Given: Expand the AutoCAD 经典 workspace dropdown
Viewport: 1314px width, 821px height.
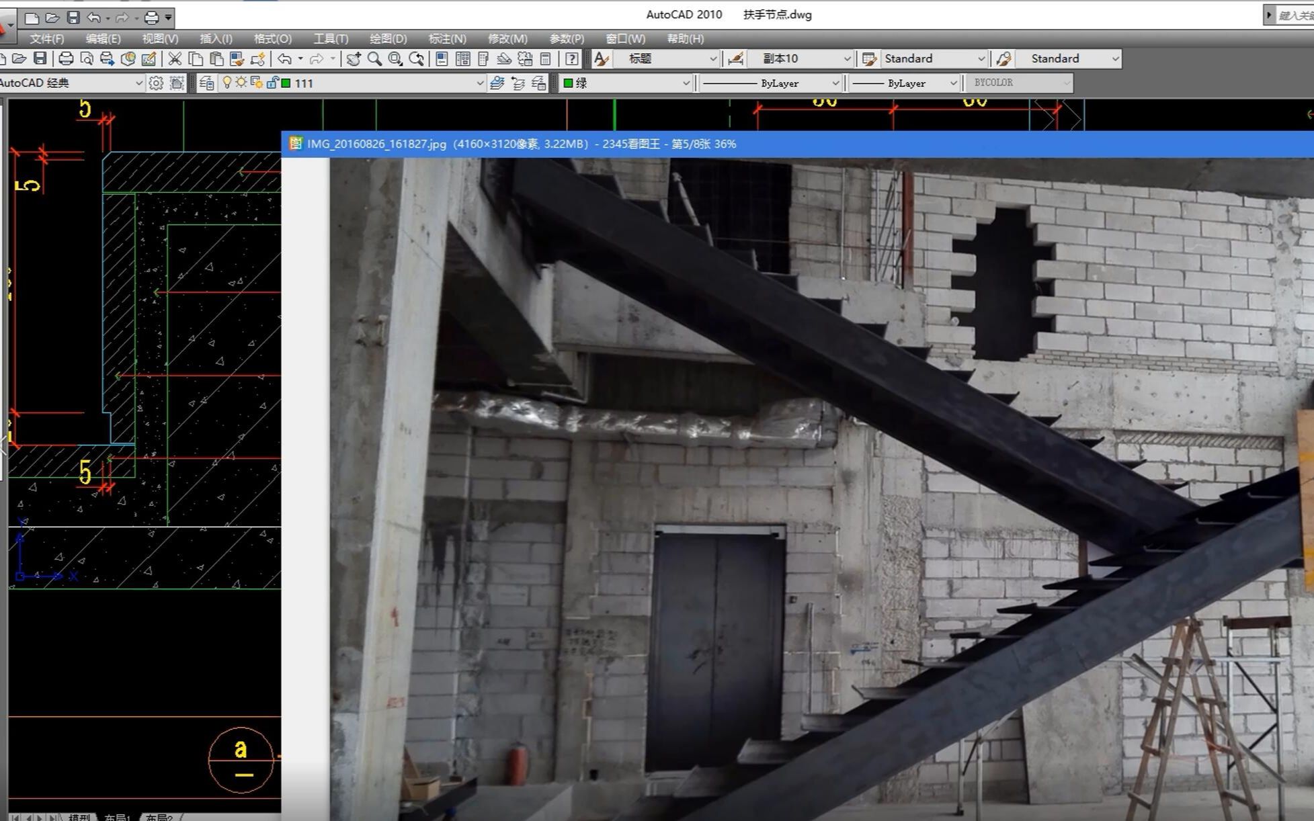Looking at the screenshot, I should point(138,83).
